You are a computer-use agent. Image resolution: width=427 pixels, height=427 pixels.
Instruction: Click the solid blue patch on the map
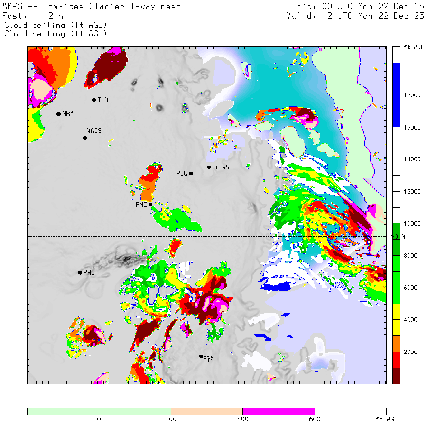pyautogui.click(x=276, y=287)
